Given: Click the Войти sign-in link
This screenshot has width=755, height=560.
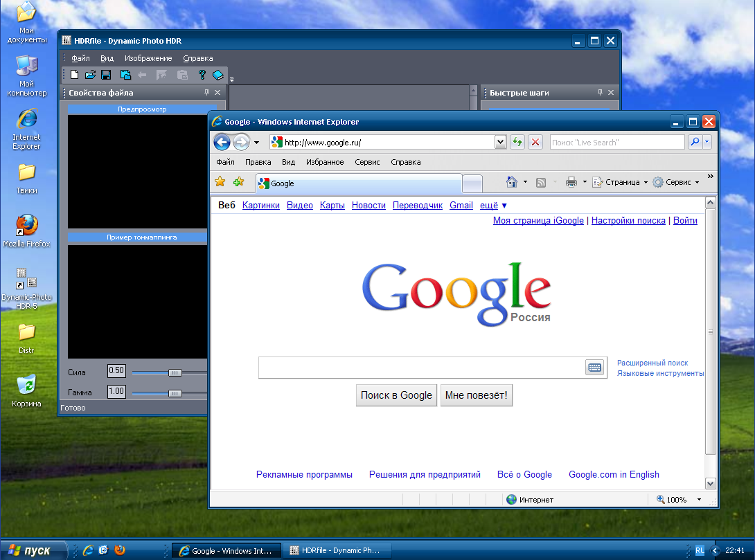Looking at the screenshot, I should coord(685,220).
